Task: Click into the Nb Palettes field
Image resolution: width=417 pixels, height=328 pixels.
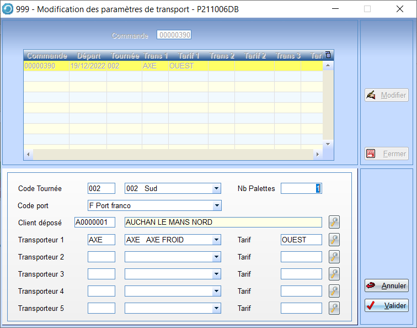Action: tap(301, 189)
